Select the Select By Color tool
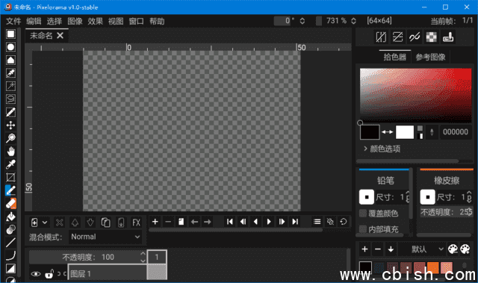478x283 pixels. coord(10,73)
